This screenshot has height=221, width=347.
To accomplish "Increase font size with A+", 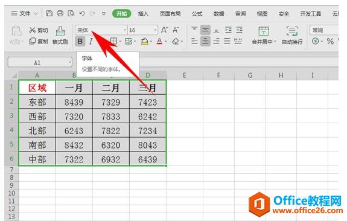I will click(164, 30).
